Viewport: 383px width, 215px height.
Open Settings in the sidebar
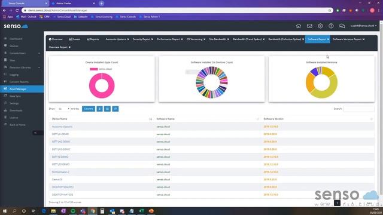pos(14,103)
